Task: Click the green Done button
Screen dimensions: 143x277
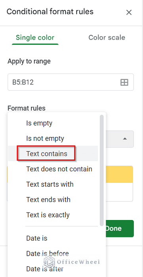Action: (120, 228)
